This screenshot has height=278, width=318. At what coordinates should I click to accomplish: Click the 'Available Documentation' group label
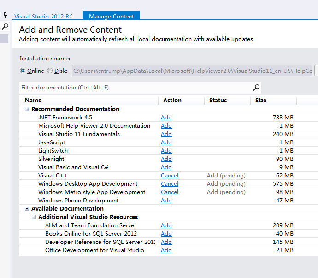click(67, 208)
